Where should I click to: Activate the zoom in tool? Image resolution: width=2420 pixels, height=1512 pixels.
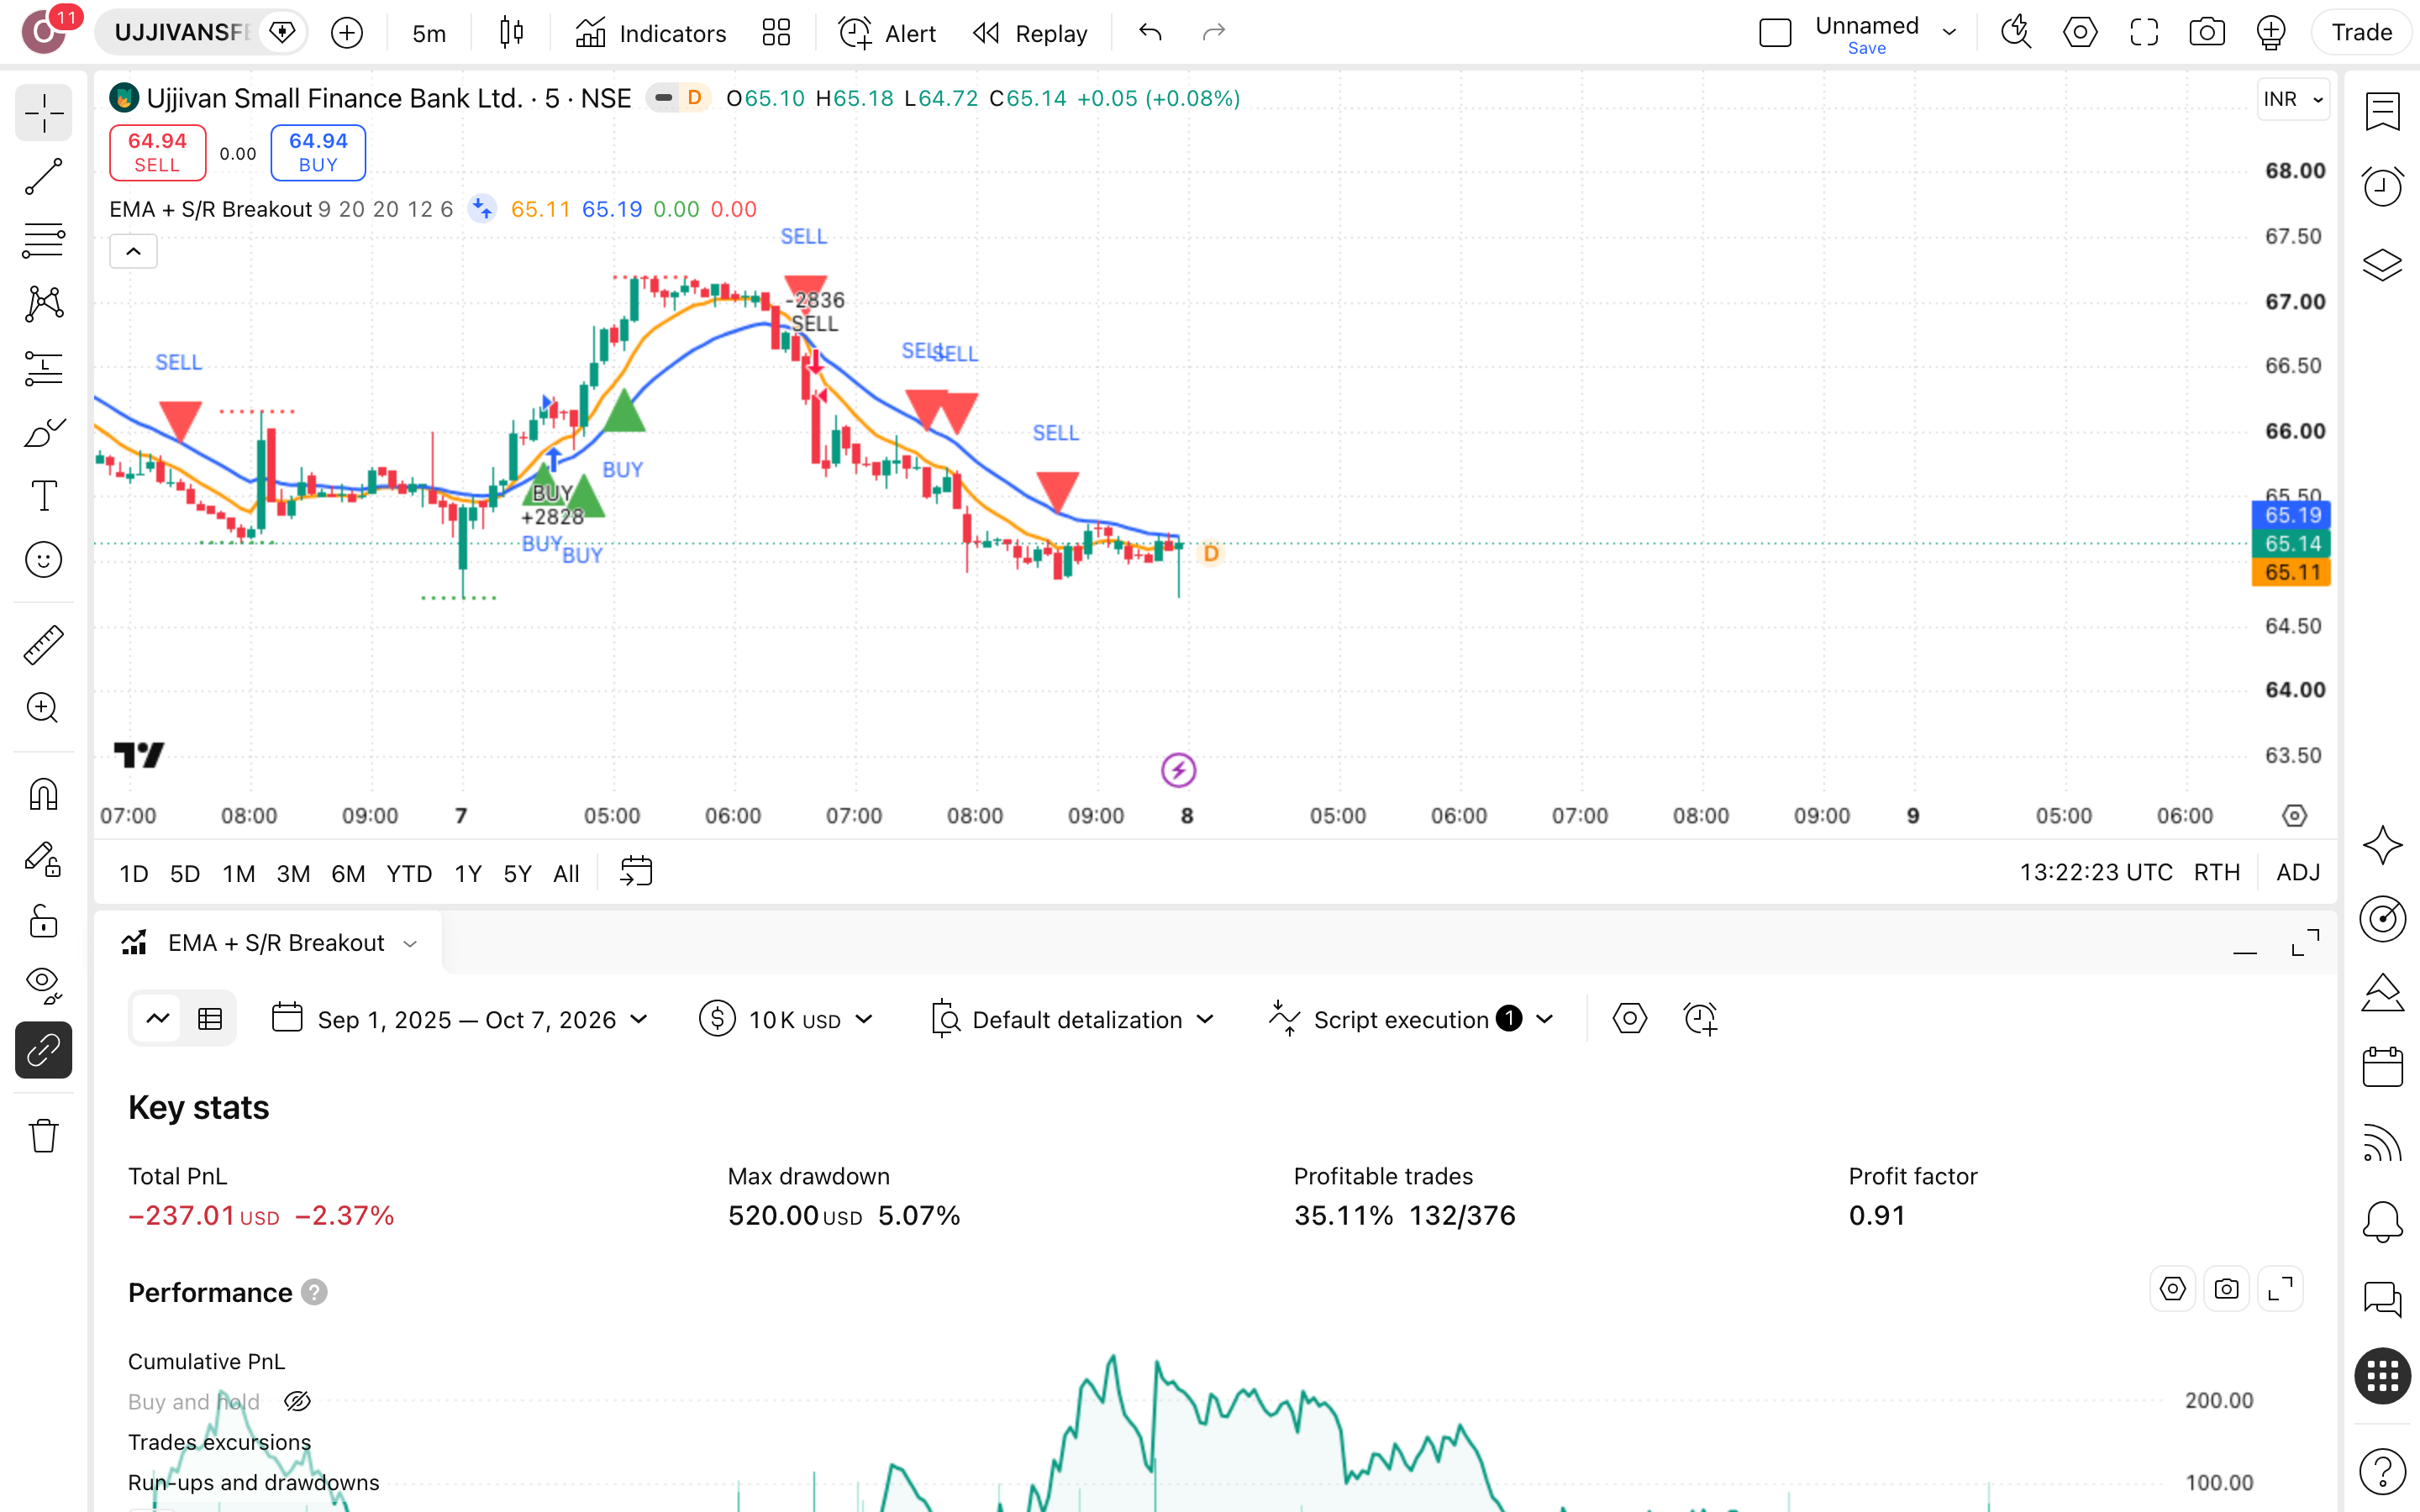(43, 708)
